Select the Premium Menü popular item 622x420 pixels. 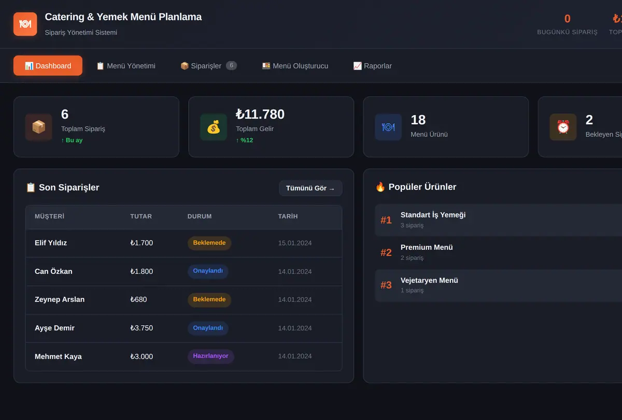[x=498, y=252]
